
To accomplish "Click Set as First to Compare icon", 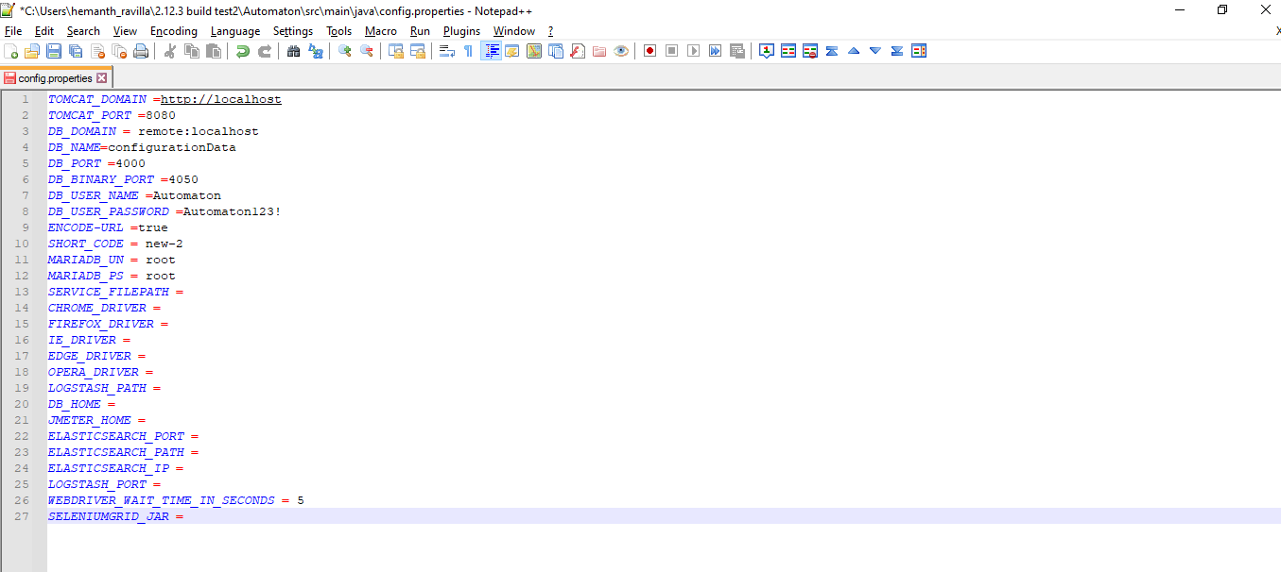I will tap(767, 51).
